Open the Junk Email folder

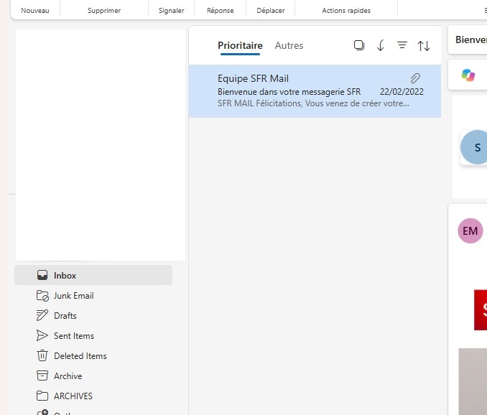click(x=93, y=296)
